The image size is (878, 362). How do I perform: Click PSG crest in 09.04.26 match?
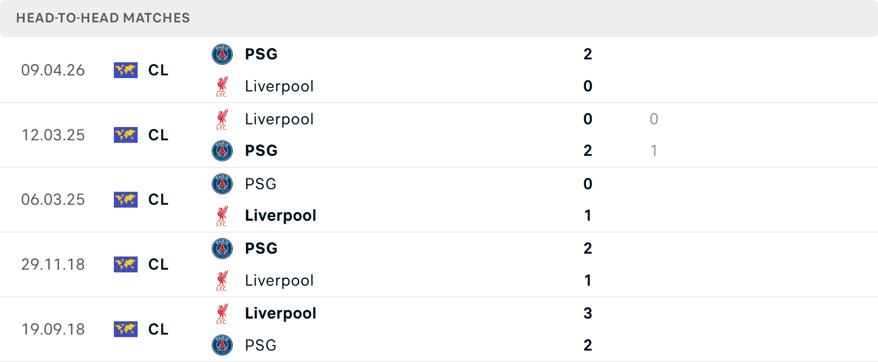pos(222,54)
